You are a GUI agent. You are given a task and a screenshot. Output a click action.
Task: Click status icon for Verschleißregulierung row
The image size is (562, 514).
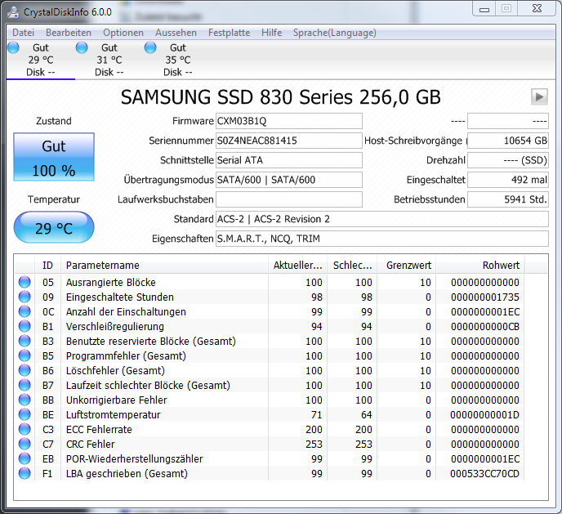click(x=25, y=326)
